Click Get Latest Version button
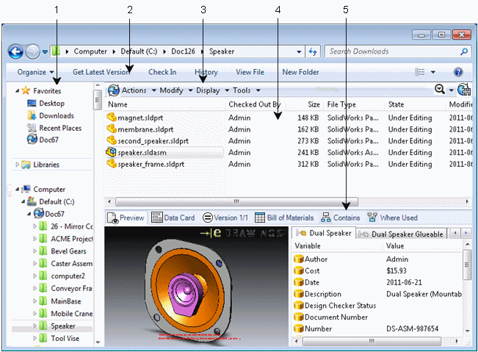This screenshot has height=352, width=478. (x=101, y=72)
